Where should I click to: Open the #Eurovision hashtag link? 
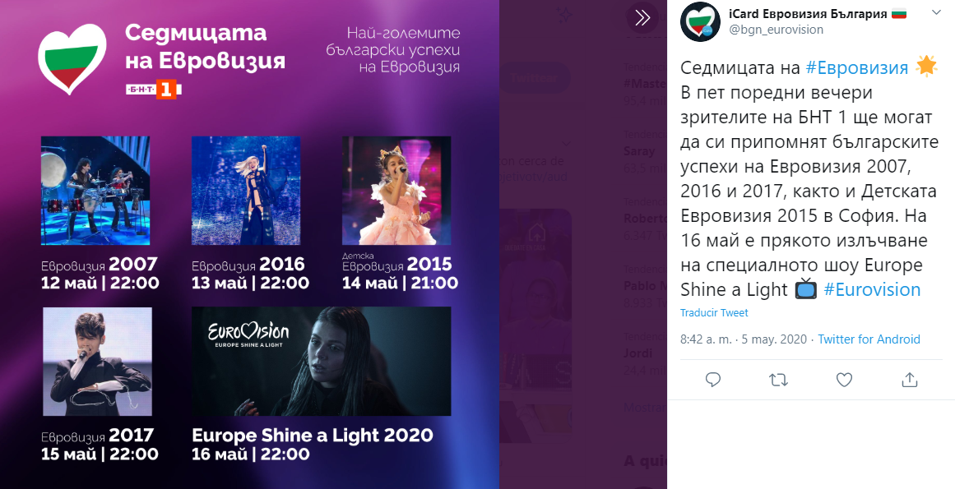click(x=872, y=289)
